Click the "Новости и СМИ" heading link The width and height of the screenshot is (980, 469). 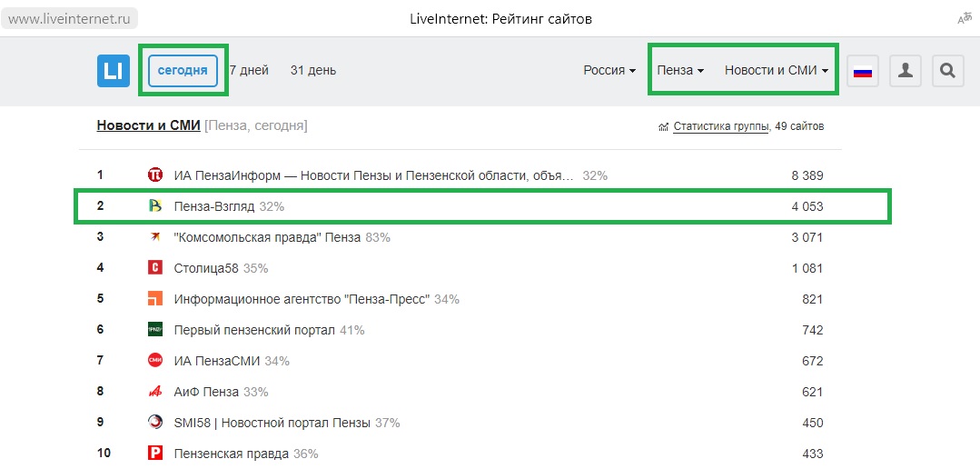tap(148, 125)
